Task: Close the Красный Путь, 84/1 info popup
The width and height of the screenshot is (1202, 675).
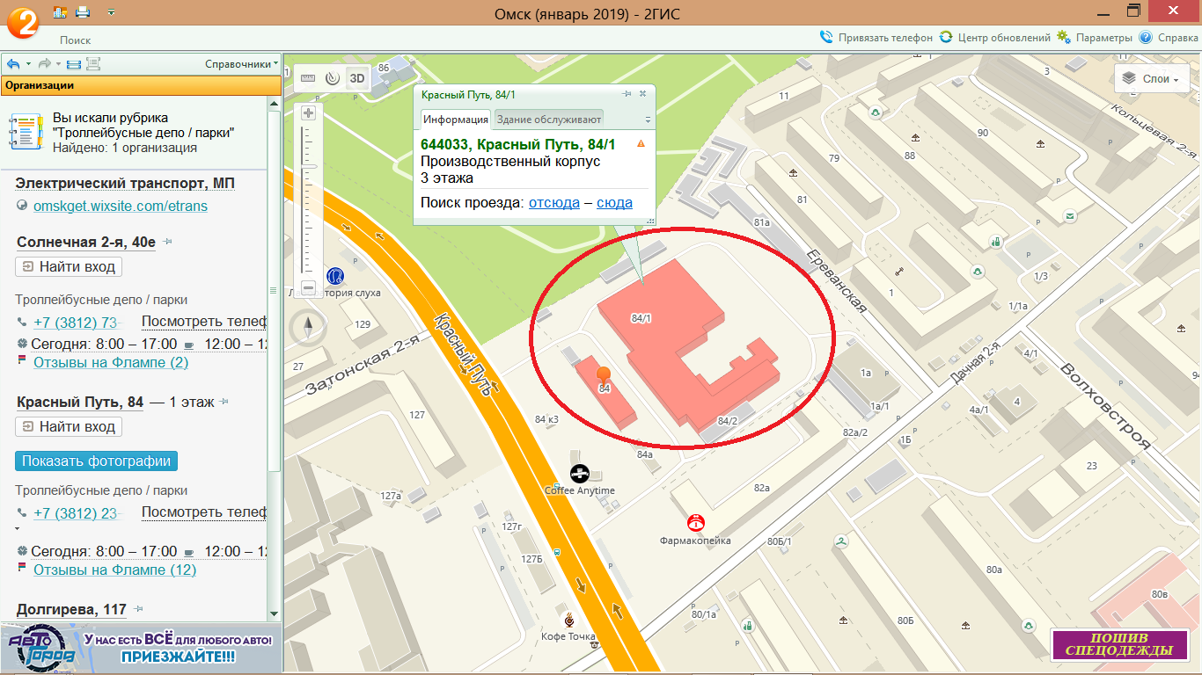Action: [x=642, y=94]
